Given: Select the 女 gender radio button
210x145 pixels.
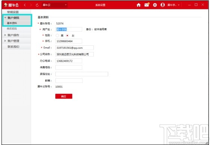Looking at the screenshot, I should (67, 36).
